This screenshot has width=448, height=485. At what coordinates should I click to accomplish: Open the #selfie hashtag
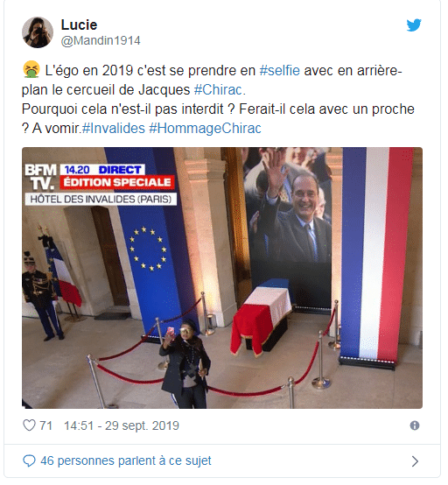point(279,71)
